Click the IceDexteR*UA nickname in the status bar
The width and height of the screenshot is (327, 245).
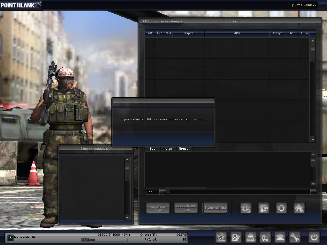[x=25, y=237]
